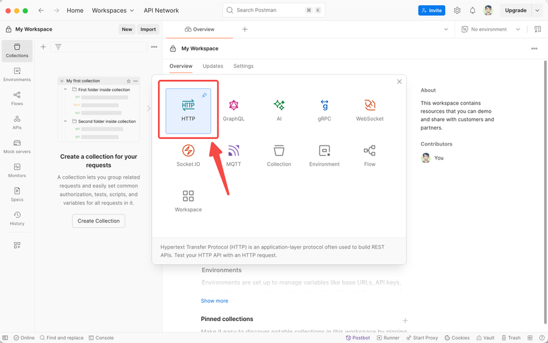Click the Import button

148,29
